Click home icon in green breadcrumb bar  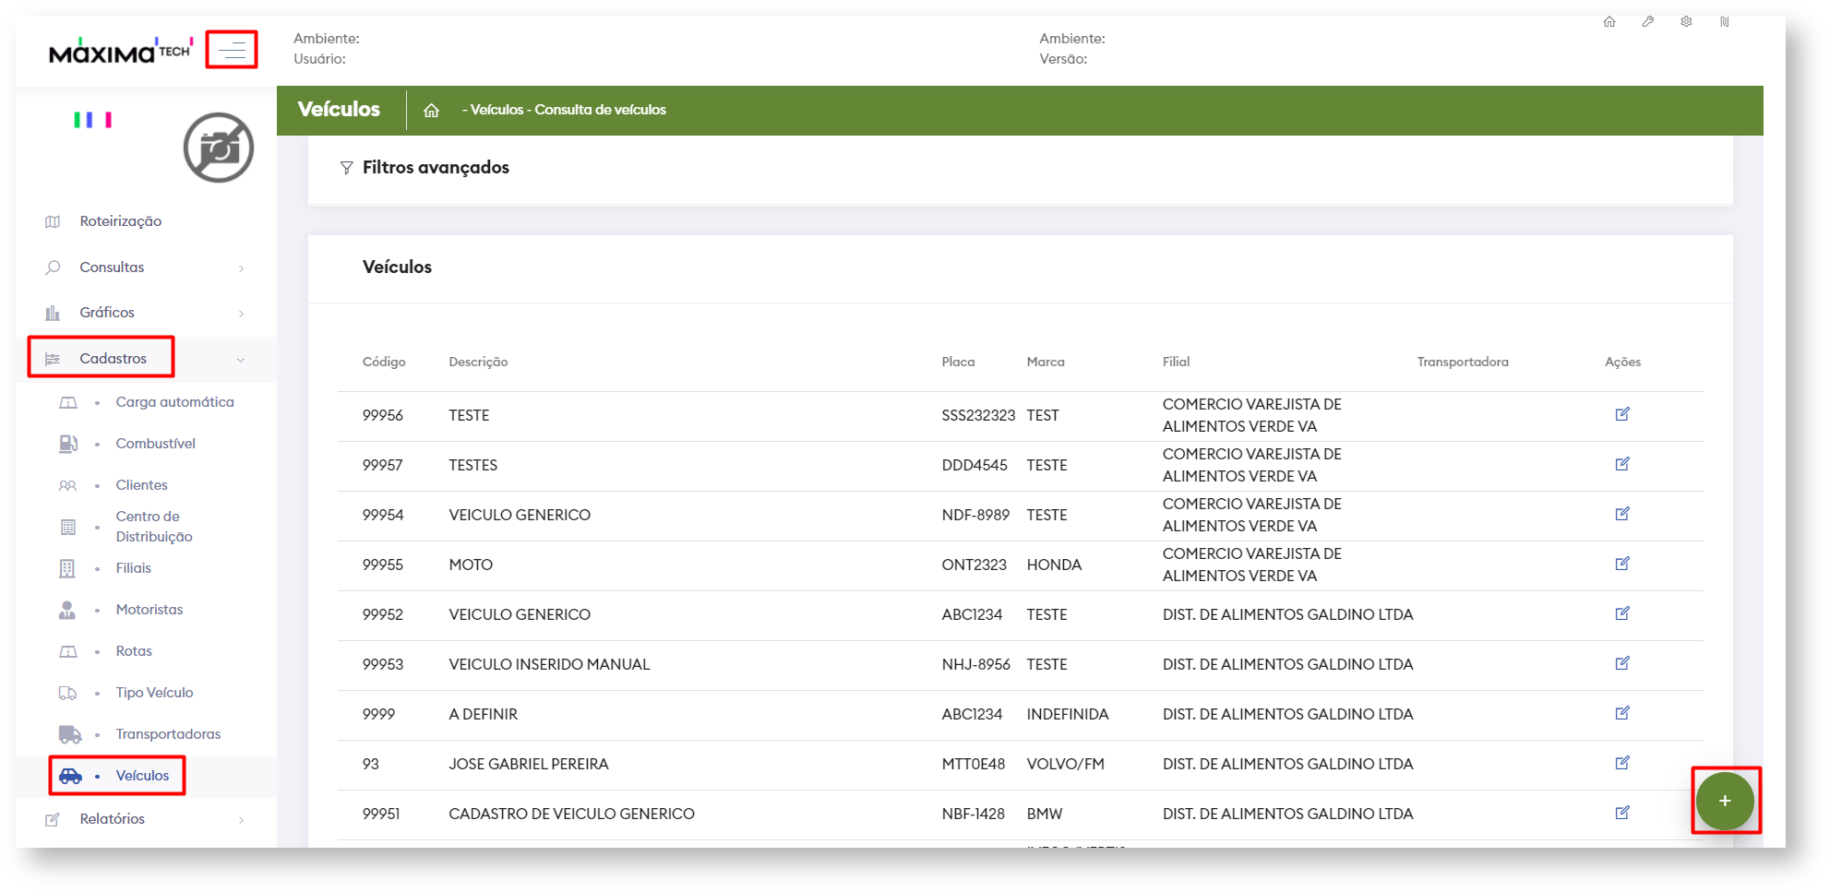[x=431, y=111]
